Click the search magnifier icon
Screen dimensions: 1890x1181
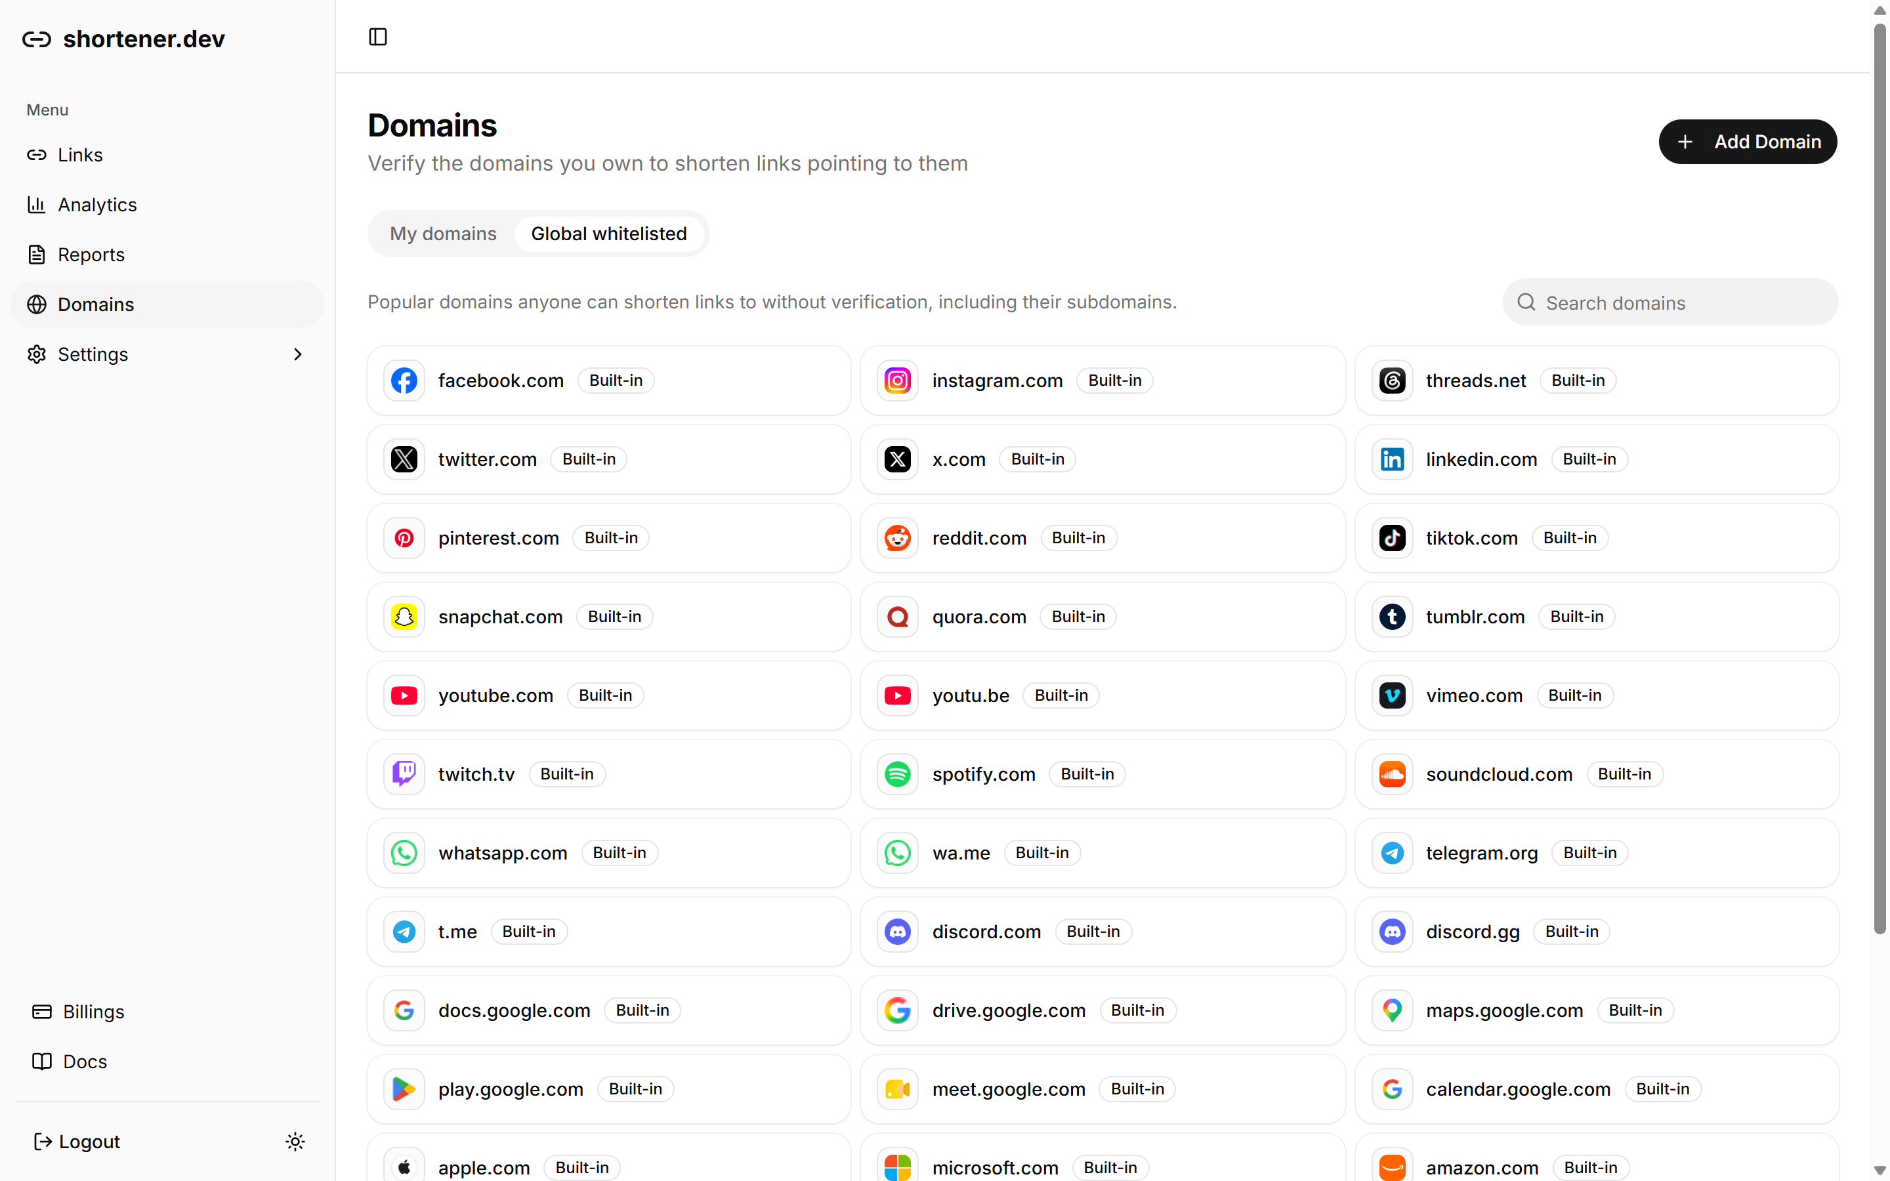1526,302
